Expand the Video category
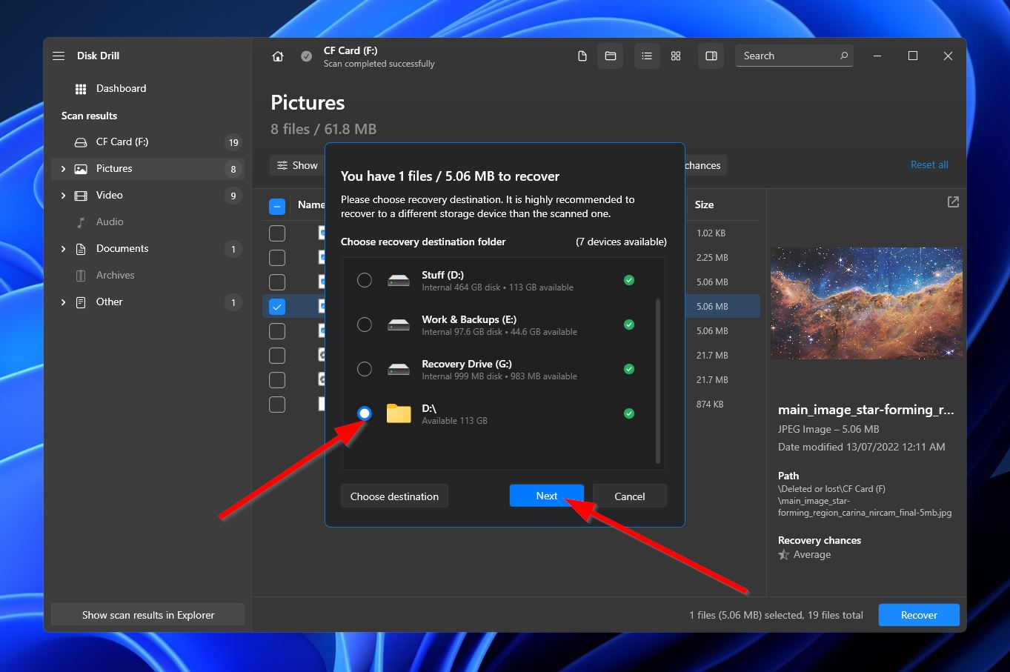Image resolution: width=1010 pixels, height=672 pixels. click(63, 196)
